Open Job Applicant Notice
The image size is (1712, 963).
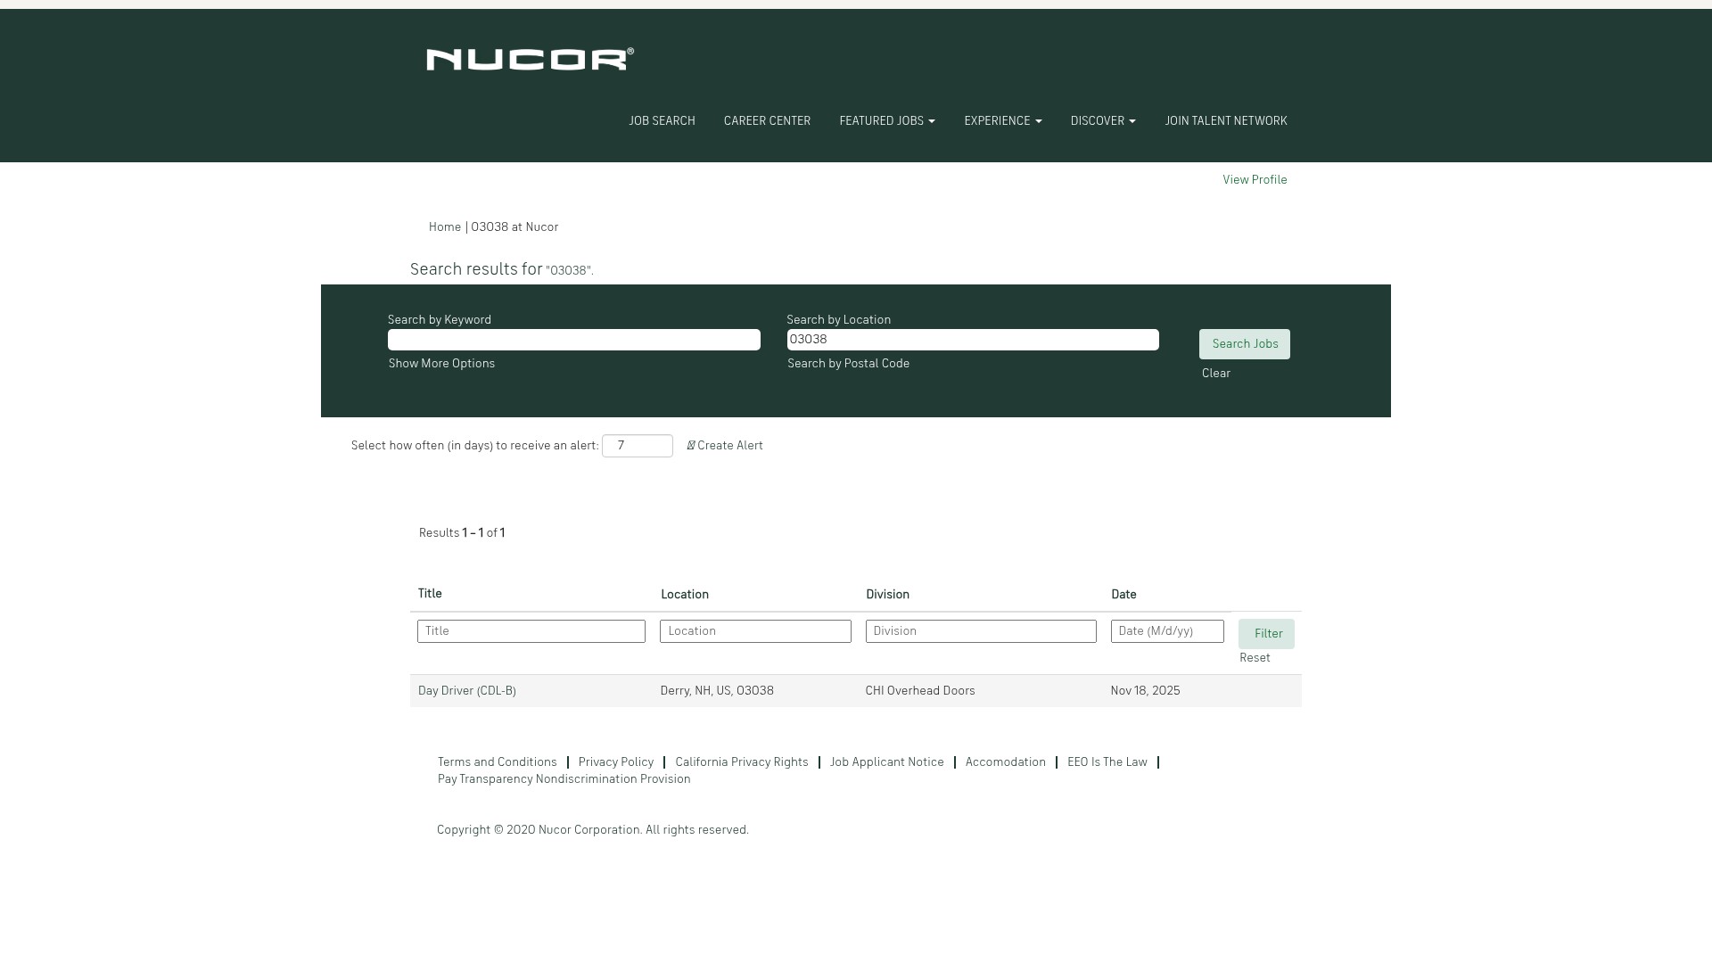tap(887, 762)
